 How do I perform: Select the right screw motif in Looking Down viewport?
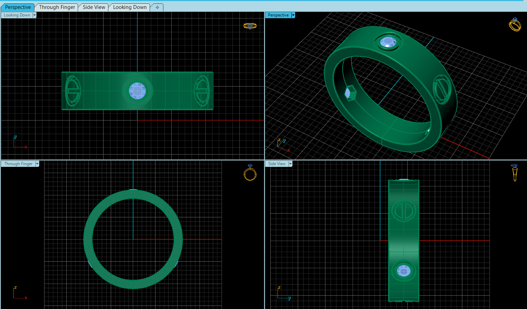(202, 91)
